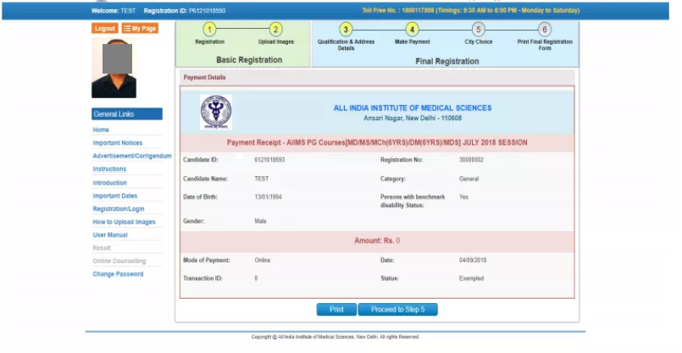The image size is (682, 353).
Task: Click Proceed to Step 5 button
Action: (397, 309)
